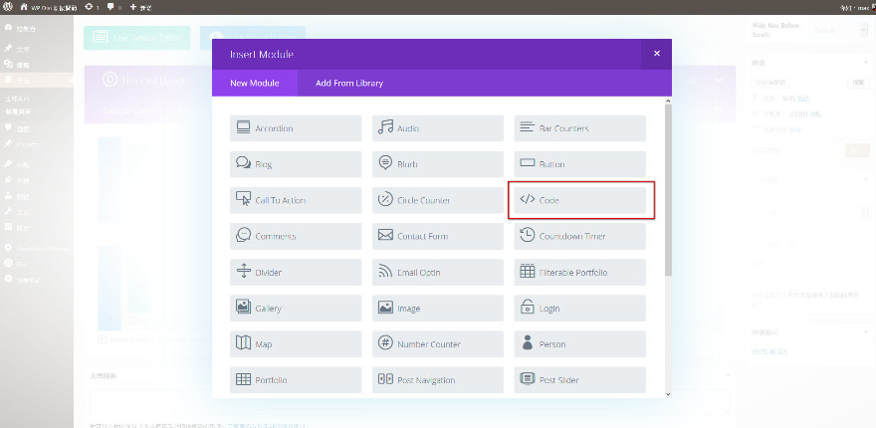The image size is (876, 428).
Task: Click the Circle Counter percent icon
Action: pyautogui.click(x=385, y=199)
